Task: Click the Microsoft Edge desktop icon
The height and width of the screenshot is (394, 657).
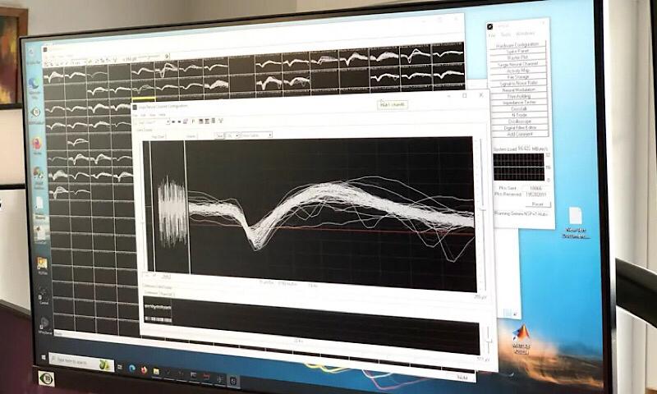Action: (35, 83)
